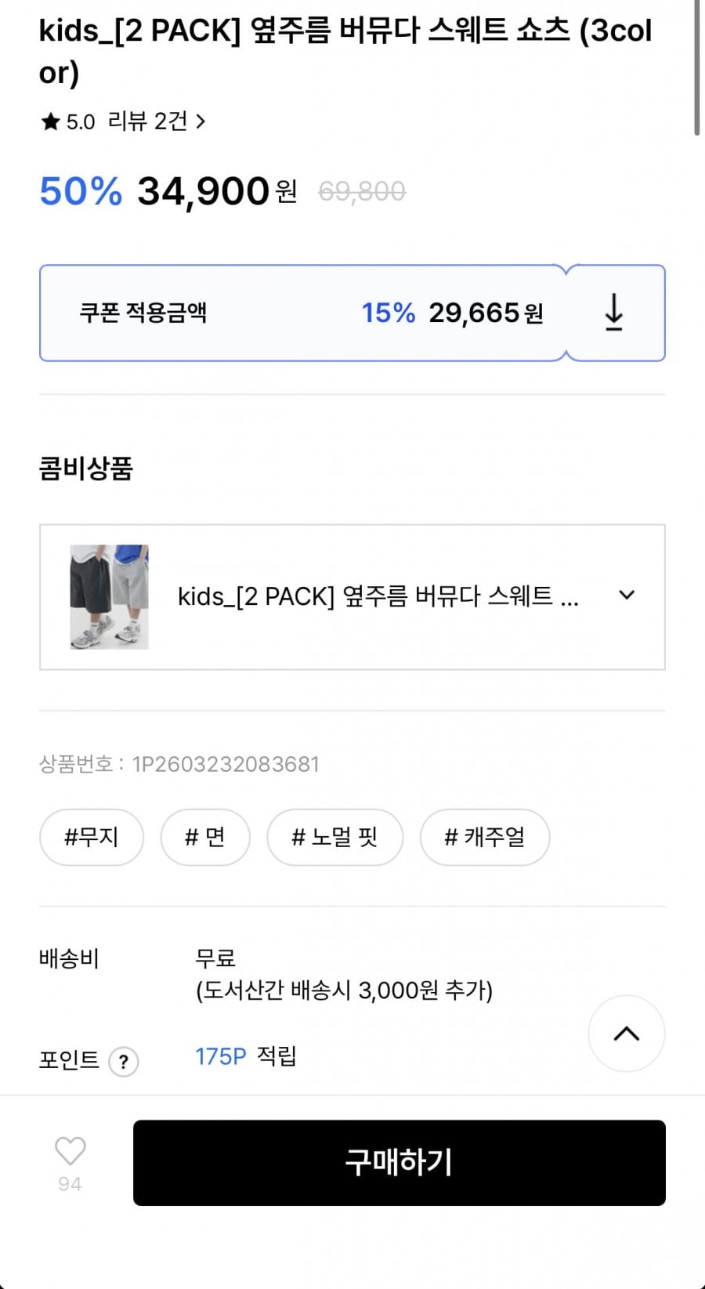
Task: Click the shorts product thumbnail image
Action: [110, 596]
